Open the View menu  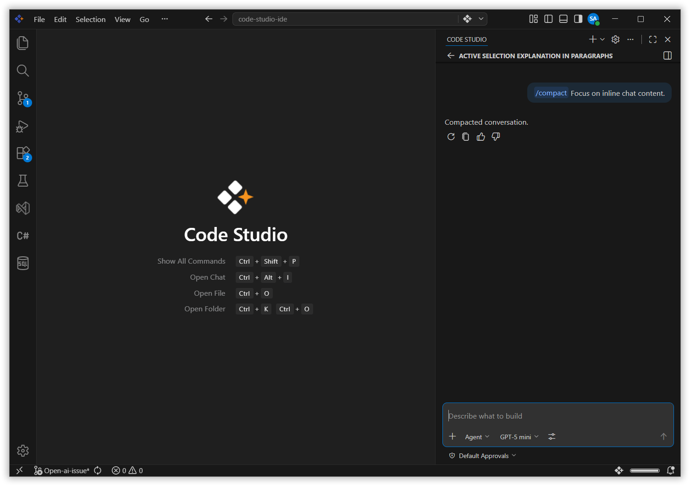(122, 19)
